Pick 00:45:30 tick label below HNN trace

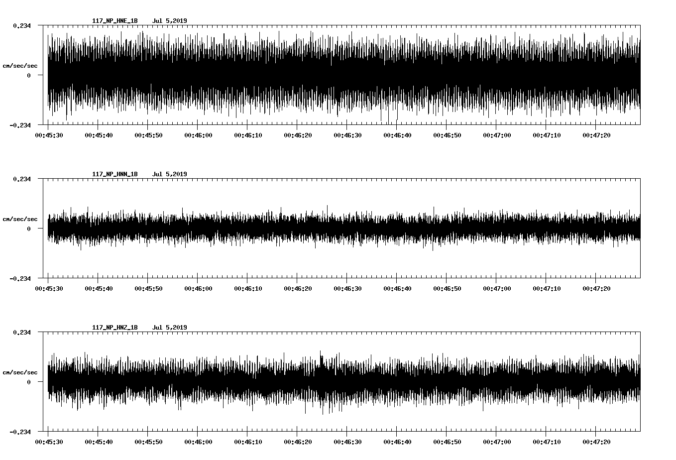49,288
